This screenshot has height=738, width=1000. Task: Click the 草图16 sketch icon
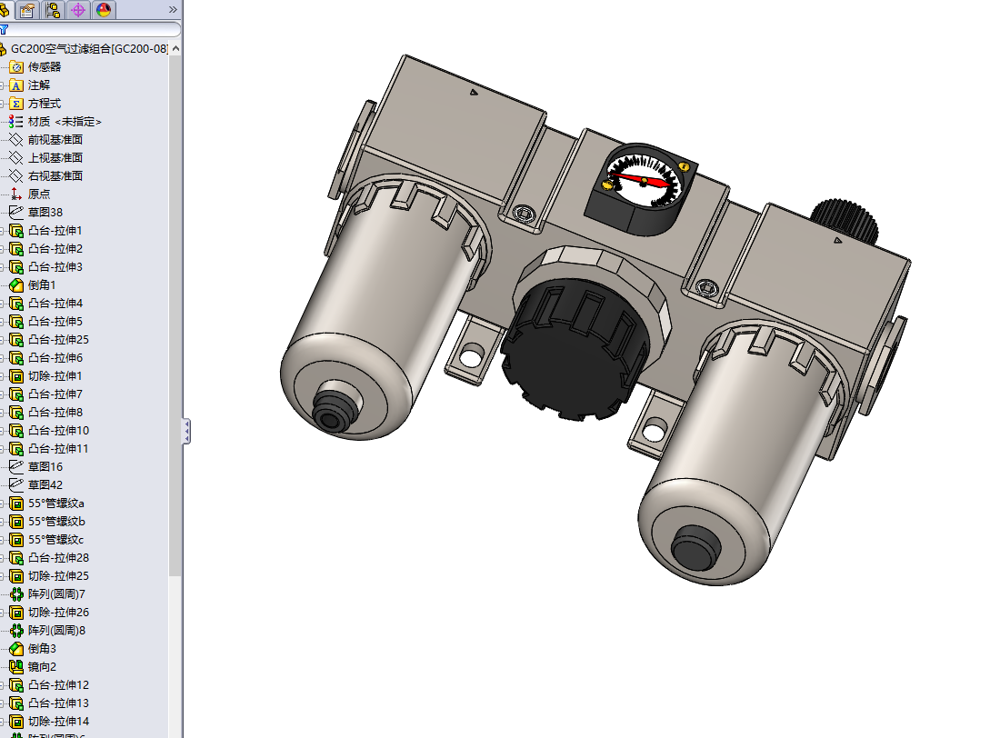[x=16, y=467]
